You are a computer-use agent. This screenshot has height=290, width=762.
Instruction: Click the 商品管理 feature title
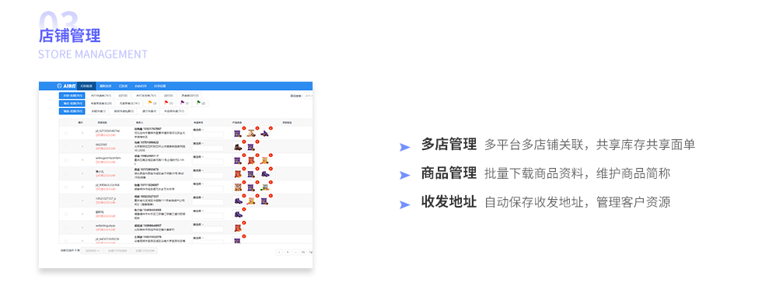449,173
